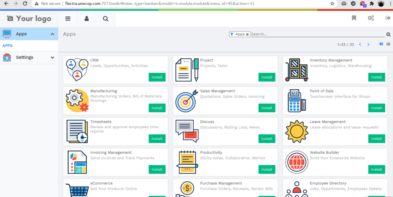Open the hamburger menu toggle
This screenshot has height=197, width=393.
(x=68, y=19)
